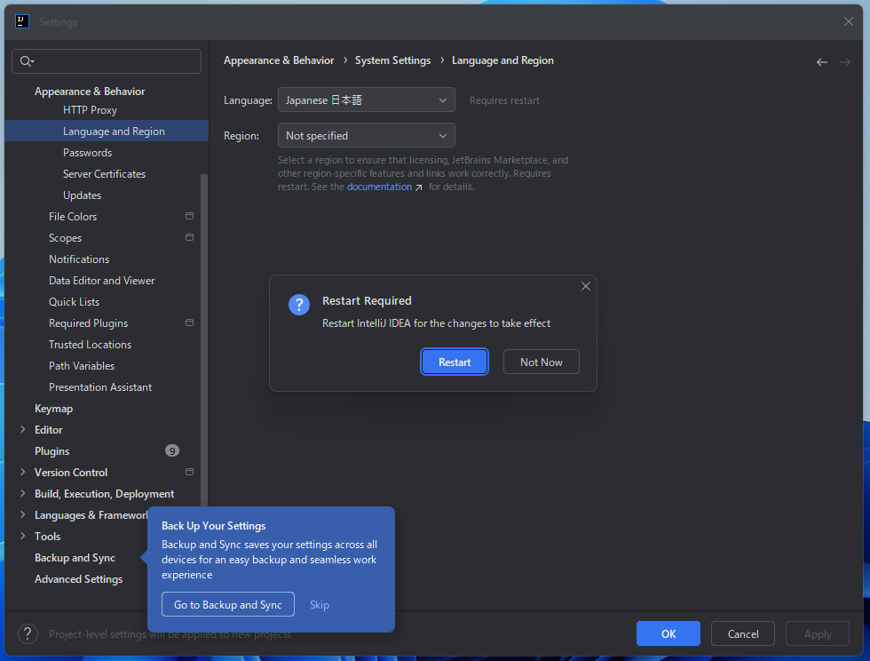The image size is (870, 661).
Task: Open the Language dropdown
Action: pyautogui.click(x=366, y=100)
